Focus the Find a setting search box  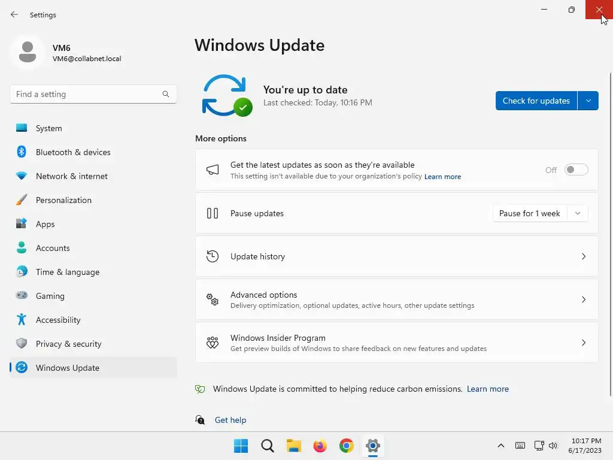click(93, 94)
